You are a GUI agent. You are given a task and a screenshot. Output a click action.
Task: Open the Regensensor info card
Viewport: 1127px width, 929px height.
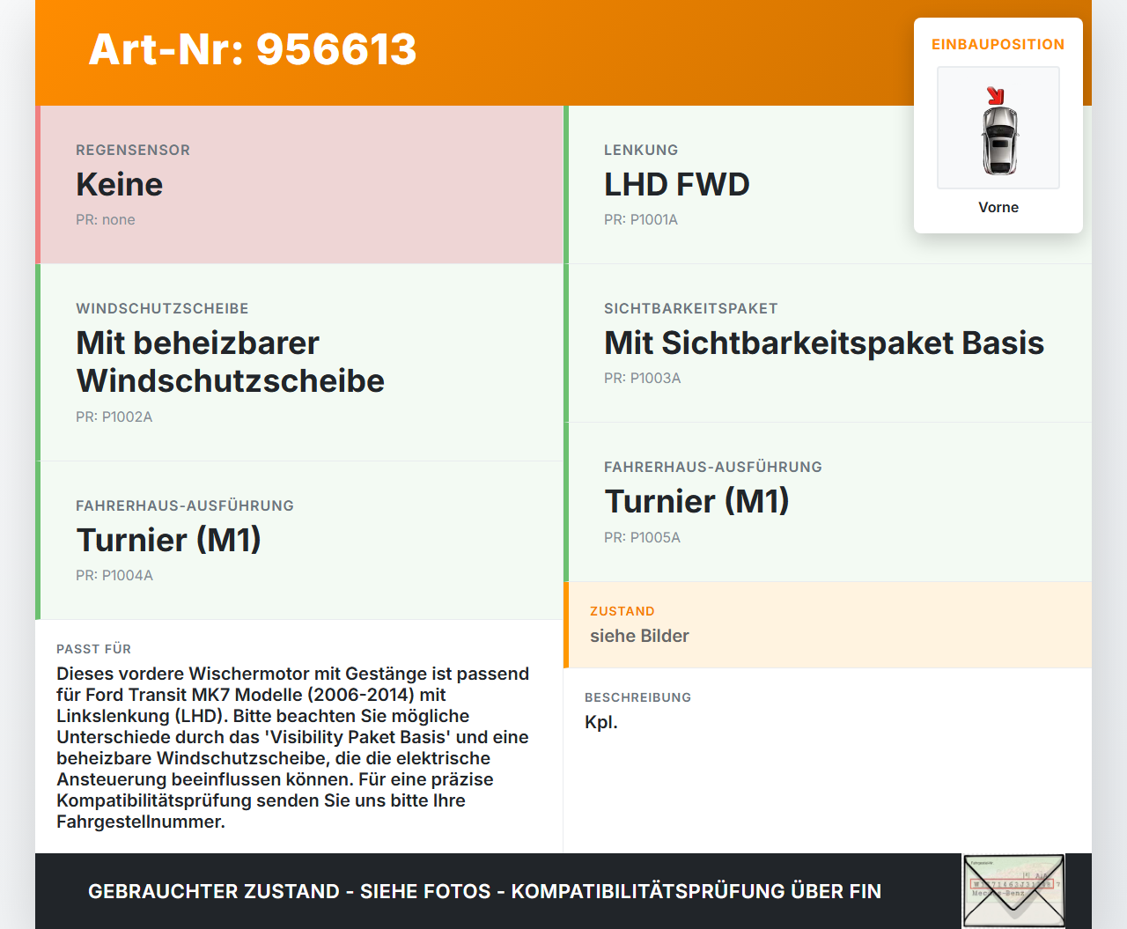299,184
